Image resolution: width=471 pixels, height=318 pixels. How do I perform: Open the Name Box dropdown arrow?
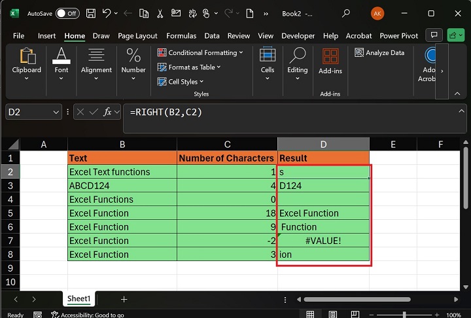click(56, 112)
